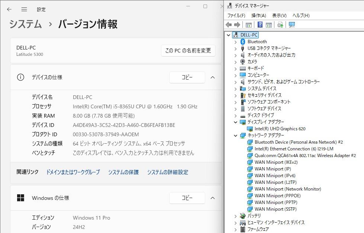364x233 pixels.
Task: Click この PC の名前を変更 button
Action: (x=188, y=50)
